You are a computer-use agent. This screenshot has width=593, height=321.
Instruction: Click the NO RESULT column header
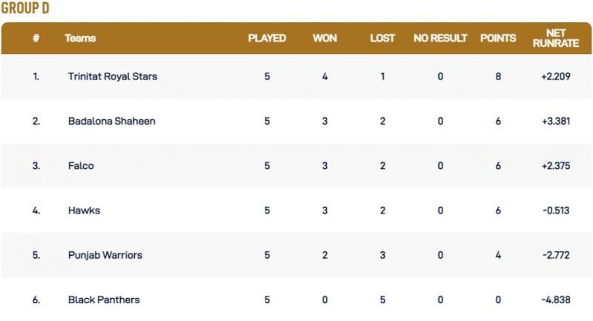point(440,38)
